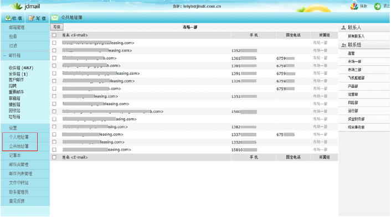Viewport: 391px width, 217px height.
Task: Select 风险部 contact group
Action: [x=353, y=102]
